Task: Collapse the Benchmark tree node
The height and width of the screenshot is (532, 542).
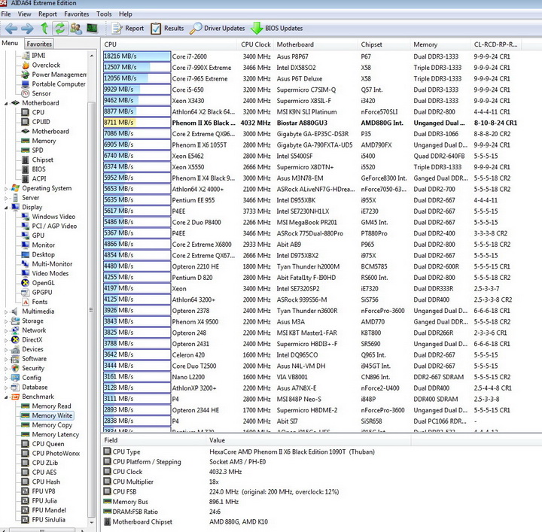Action: click(x=6, y=397)
